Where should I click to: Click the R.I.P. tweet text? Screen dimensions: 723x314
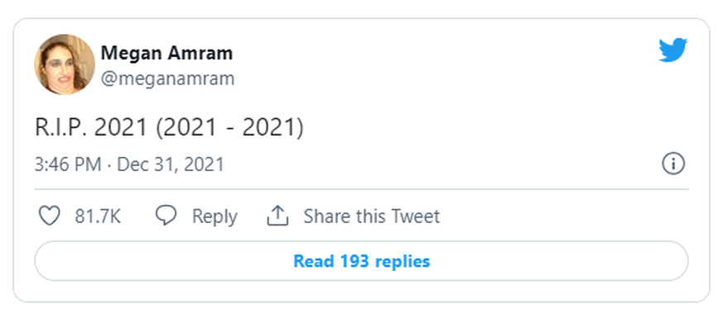[60, 128]
